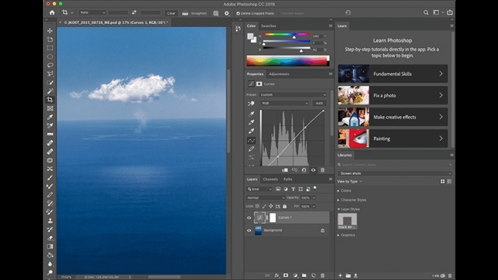
Task: Reset Curves adjustment with the reset arrow icon
Action: [304, 170]
